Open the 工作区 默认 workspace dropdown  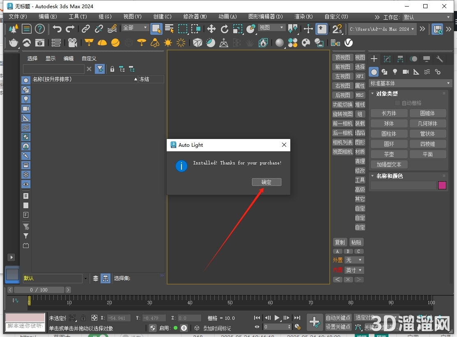(x=427, y=17)
